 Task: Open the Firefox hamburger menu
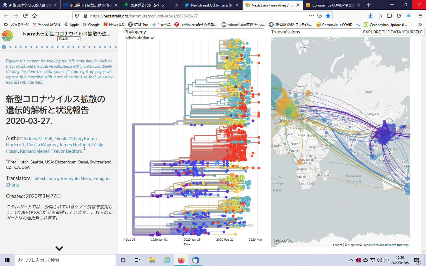(x=420, y=16)
